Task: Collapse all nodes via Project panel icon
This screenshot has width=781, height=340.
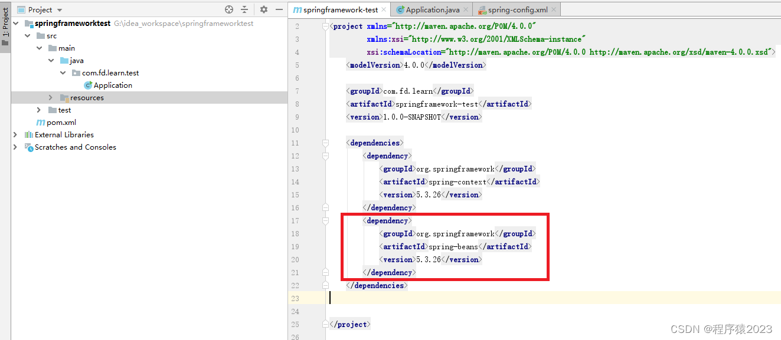Action: click(x=244, y=9)
